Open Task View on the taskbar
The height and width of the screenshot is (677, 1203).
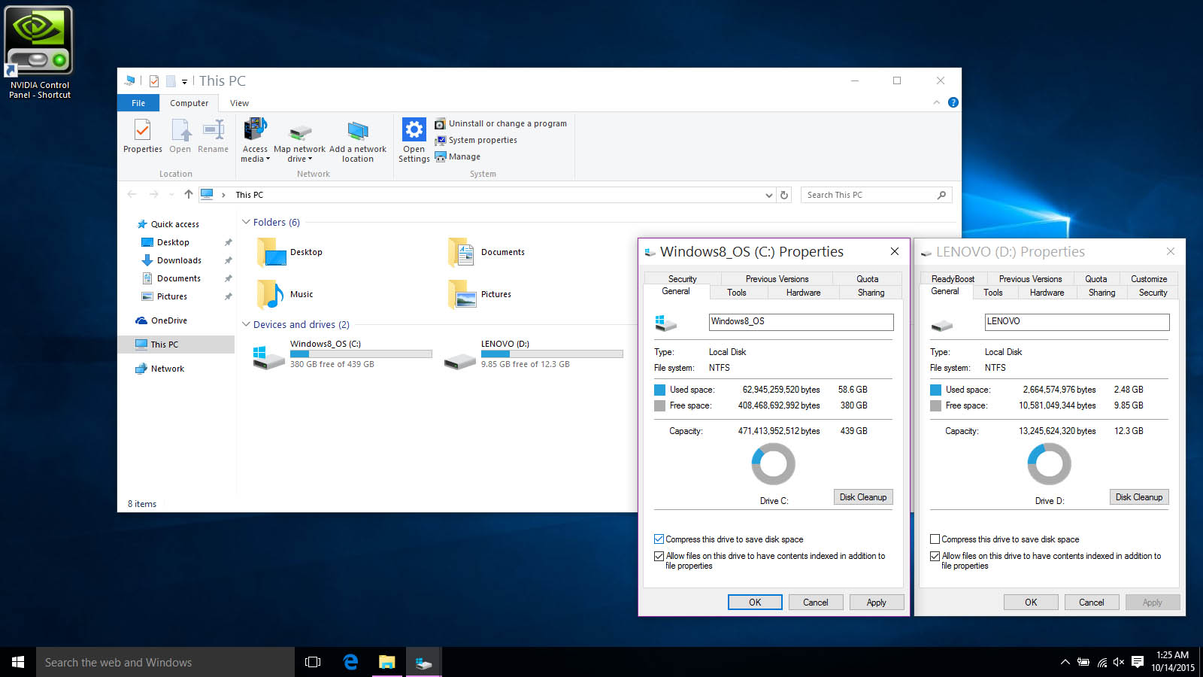click(313, 662)
